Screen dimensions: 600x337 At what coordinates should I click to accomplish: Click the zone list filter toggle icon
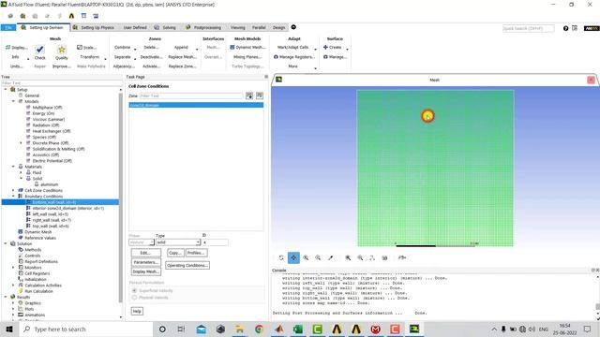pyautogui.click(x=249, y=95)
